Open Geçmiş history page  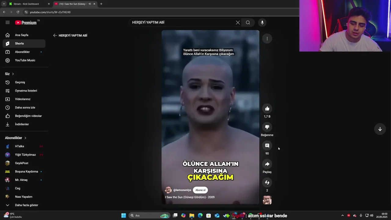click(24, 82)
